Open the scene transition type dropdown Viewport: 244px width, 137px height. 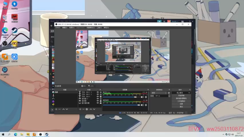pos(159,93)
